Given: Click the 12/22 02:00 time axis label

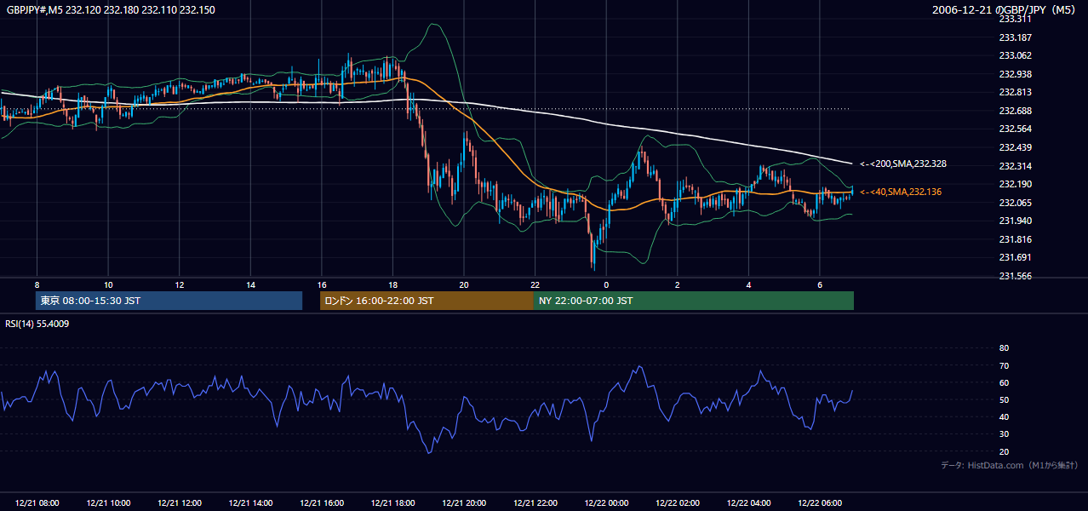Looking at the screenshot, I should [x=678, y=503].
